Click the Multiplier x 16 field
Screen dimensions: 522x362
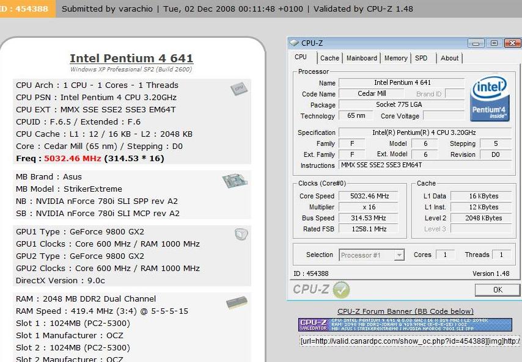(368, 207)
